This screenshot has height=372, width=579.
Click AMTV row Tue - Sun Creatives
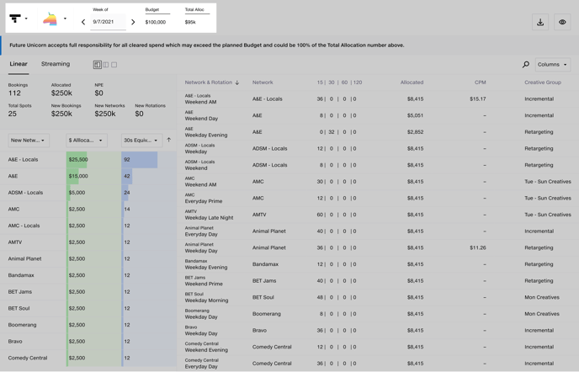click(548, 215)
